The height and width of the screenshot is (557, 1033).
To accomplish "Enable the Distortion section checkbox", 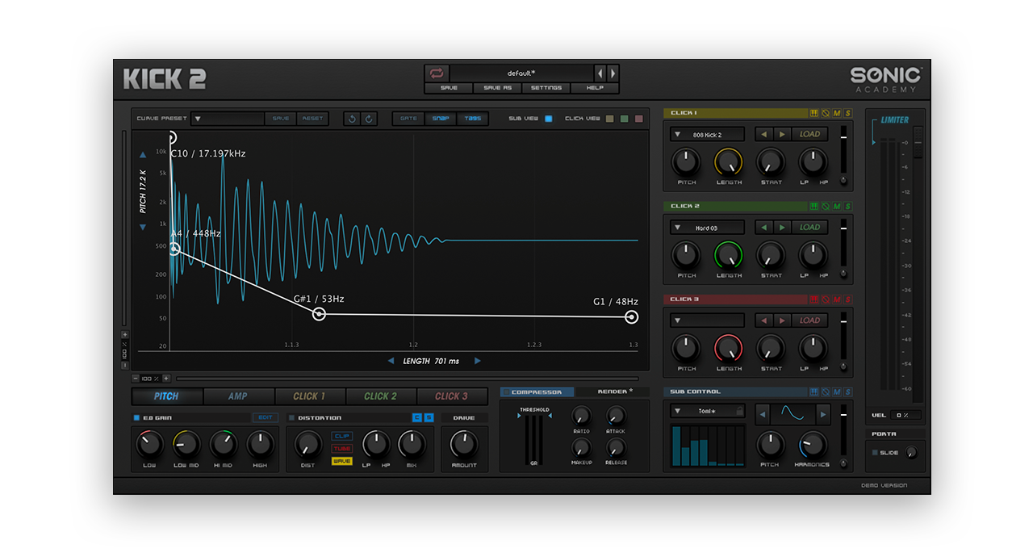I will 291,417.
